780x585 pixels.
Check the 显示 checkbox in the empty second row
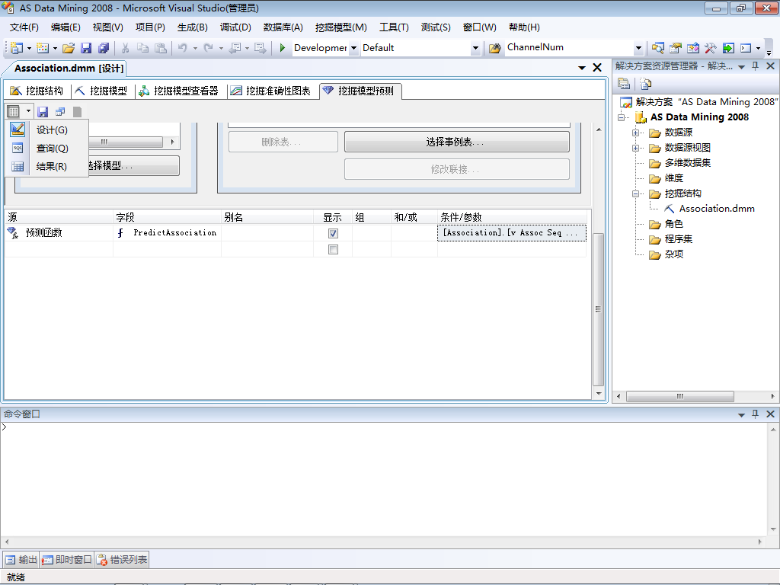pyautogui.click(x=334, y=249)
